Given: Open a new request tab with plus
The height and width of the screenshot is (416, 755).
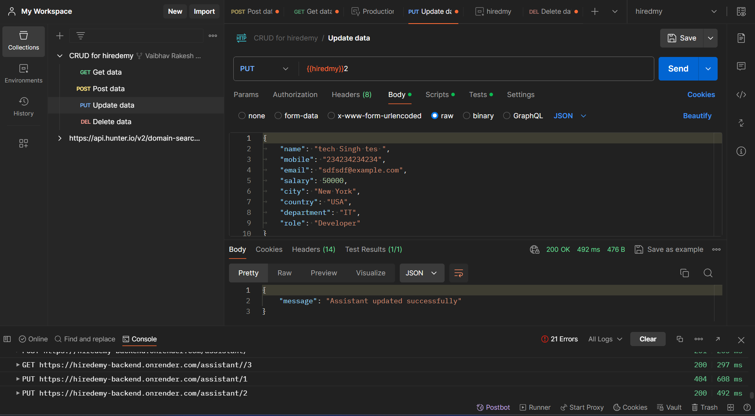Looking at the screenshot, I should pyautogui.click(x=595, y=11).
